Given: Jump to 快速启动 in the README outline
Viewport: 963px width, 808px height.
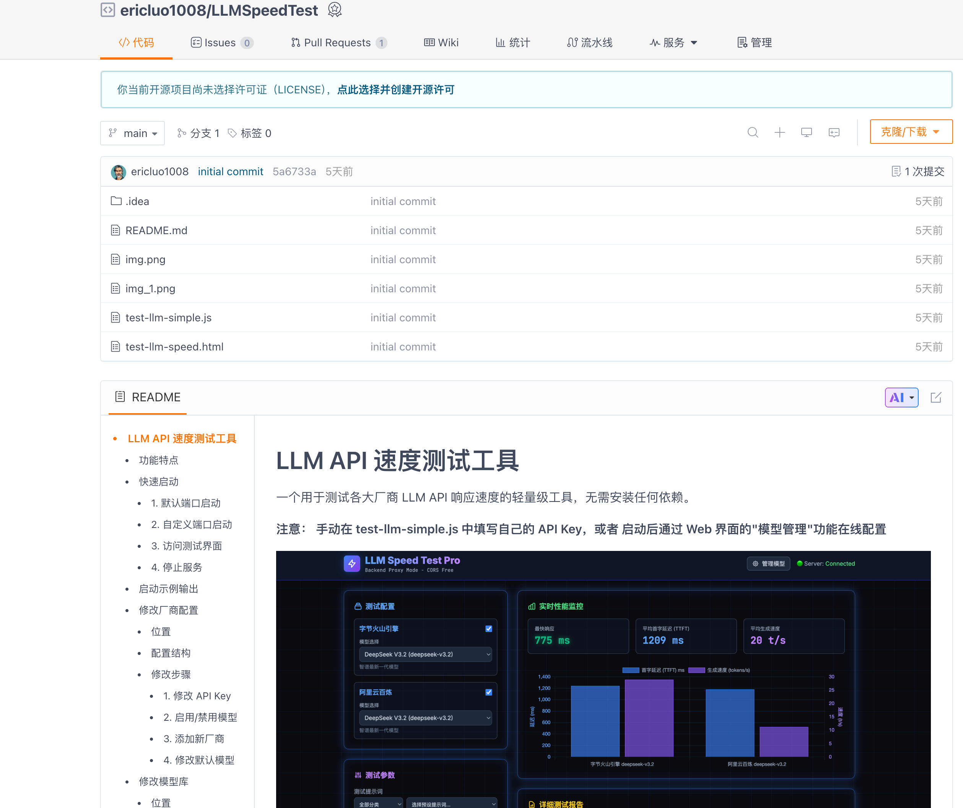Looking at the screenshot, I should tap(159, 482).
